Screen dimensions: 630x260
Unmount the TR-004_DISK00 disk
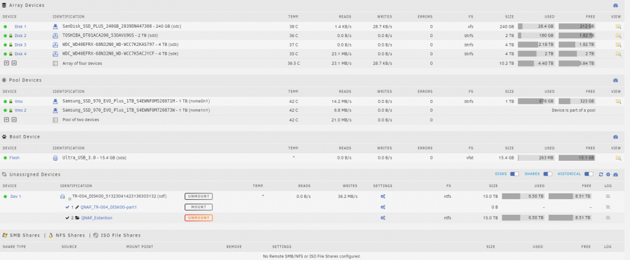click(x=198, y=197)
